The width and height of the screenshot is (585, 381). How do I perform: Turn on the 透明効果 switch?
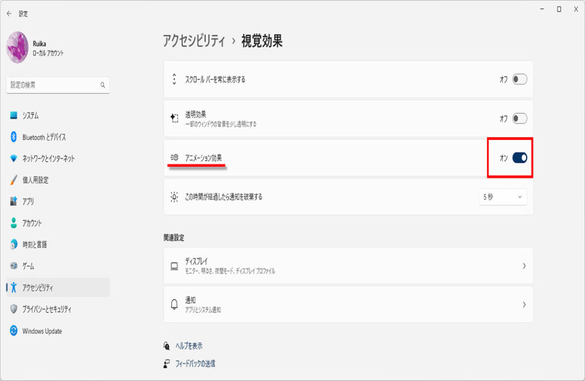click(x=519, y=119)
